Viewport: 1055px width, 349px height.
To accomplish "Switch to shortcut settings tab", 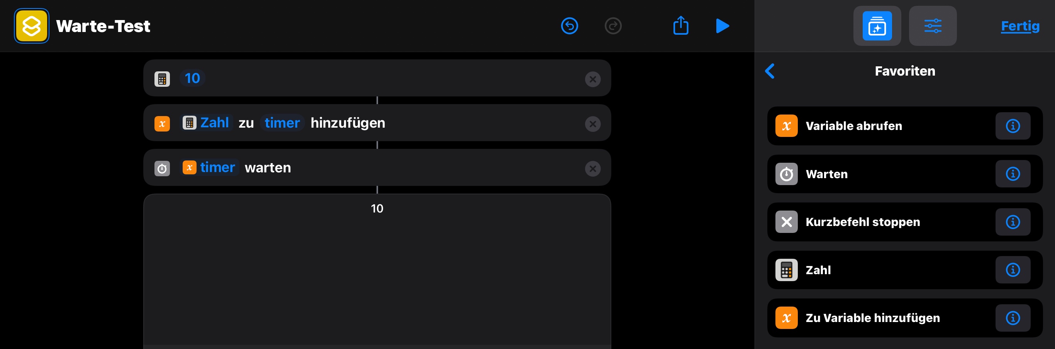I will pos(933,26).
